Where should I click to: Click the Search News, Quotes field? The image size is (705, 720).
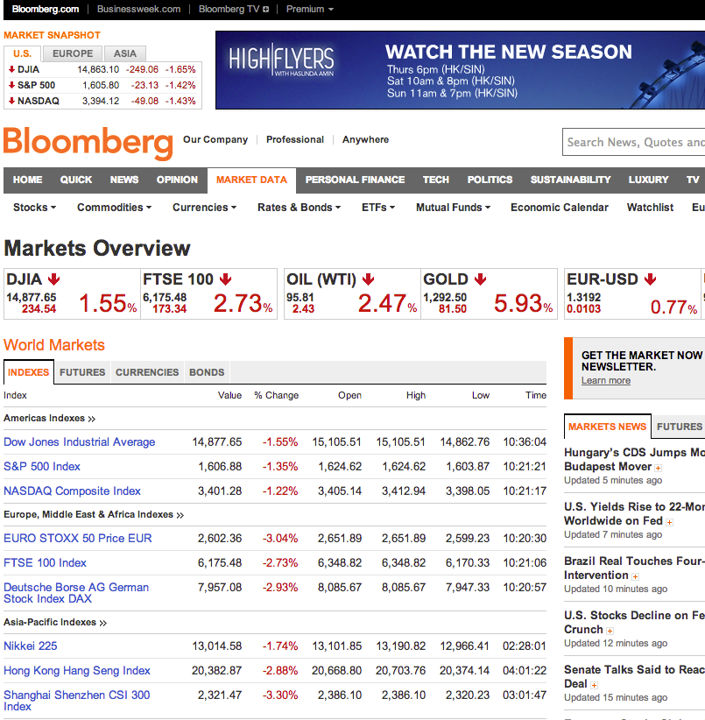[634, 143]
